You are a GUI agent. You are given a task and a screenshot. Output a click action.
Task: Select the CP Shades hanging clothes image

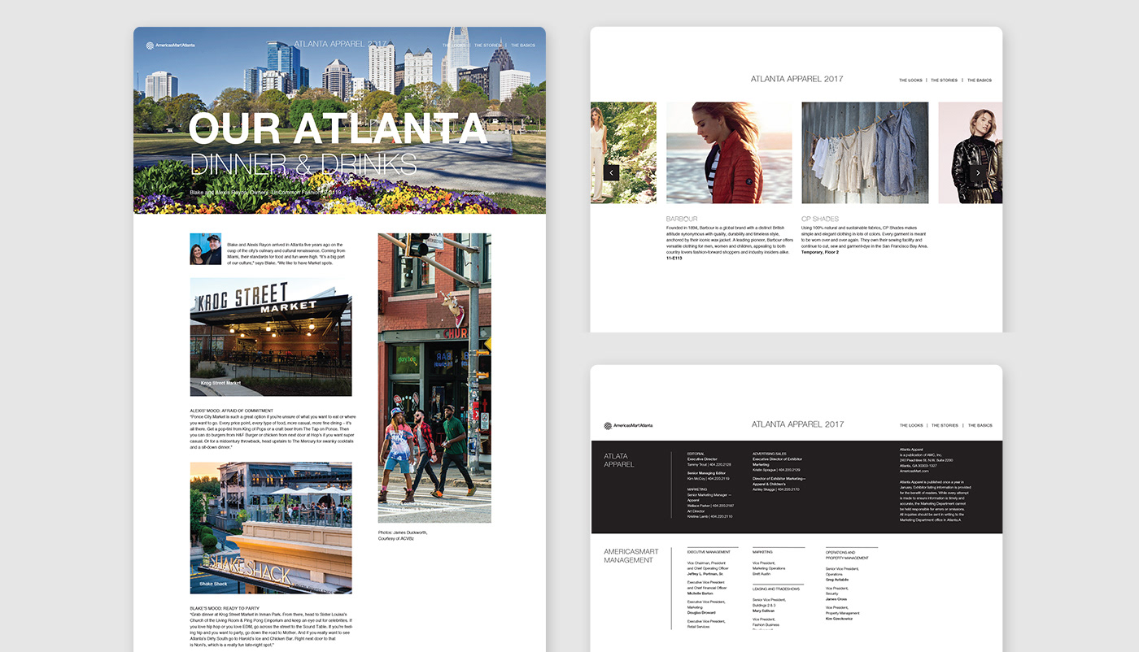pos(865,153)
